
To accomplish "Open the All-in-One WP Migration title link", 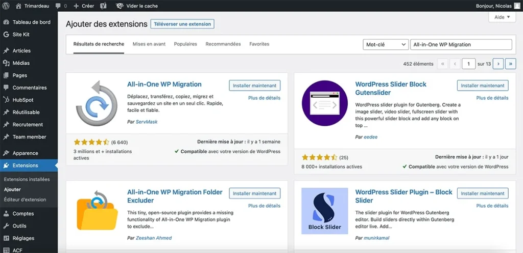I will point(164,84).
